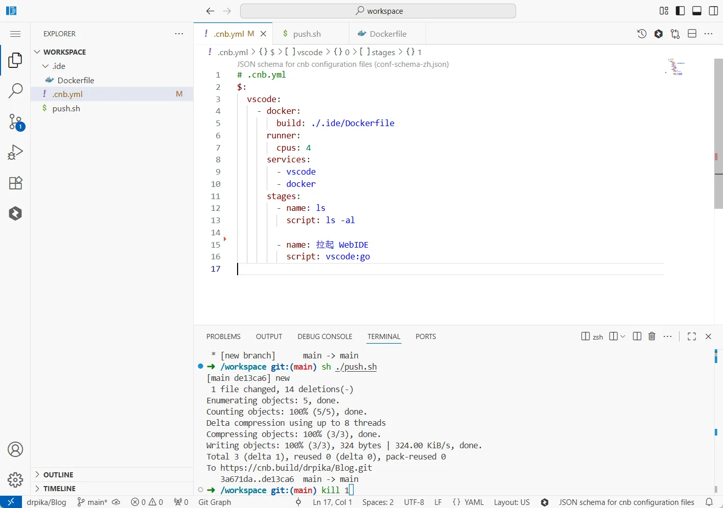This screenshot has height=508, width=723.
Task: Open Explorer views and more actions ellipsis
Action: point(179,34)
